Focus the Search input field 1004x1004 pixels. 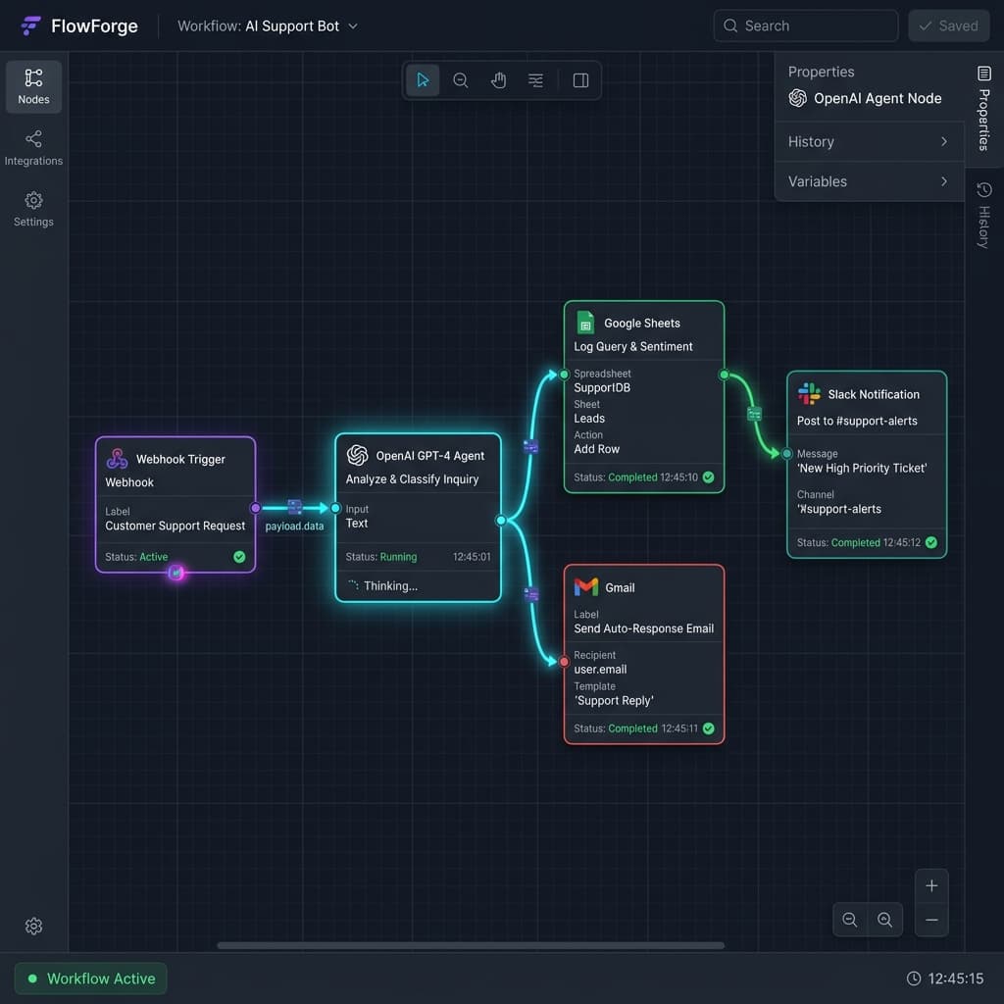coord(806,25)
